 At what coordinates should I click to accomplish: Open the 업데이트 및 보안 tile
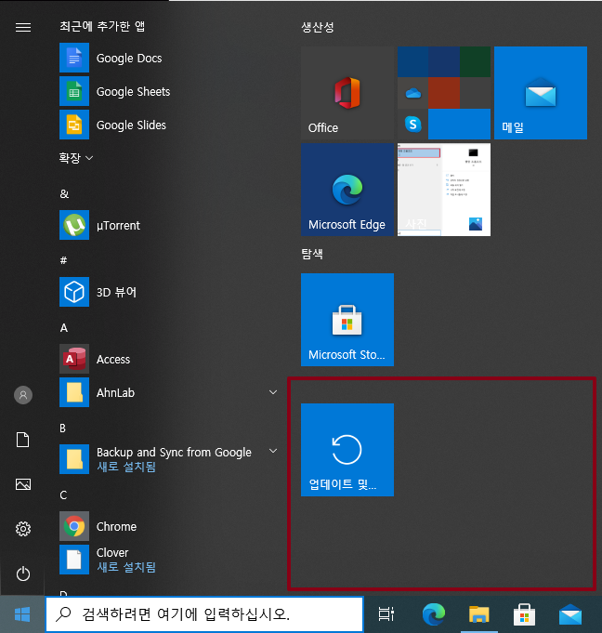[x=347, y=450]
